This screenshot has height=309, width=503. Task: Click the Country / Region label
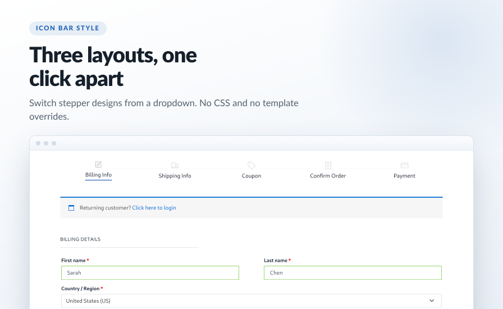tap(80, 288)
